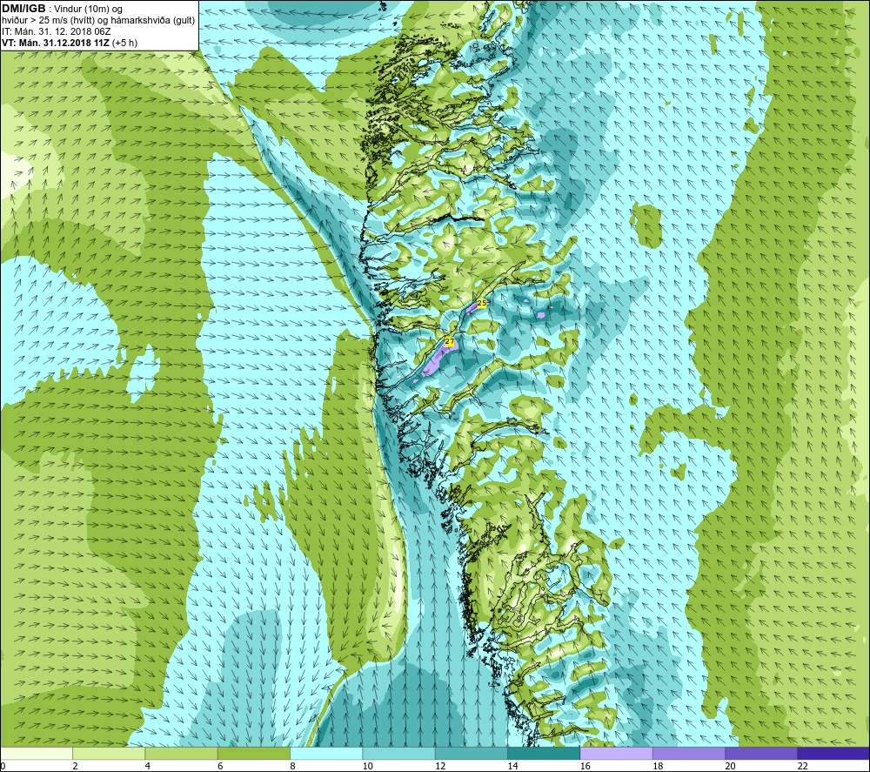Click legend tick label 4

click(x=148, y=766)
